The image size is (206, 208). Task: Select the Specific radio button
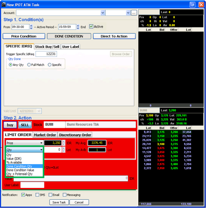[49, 65]
